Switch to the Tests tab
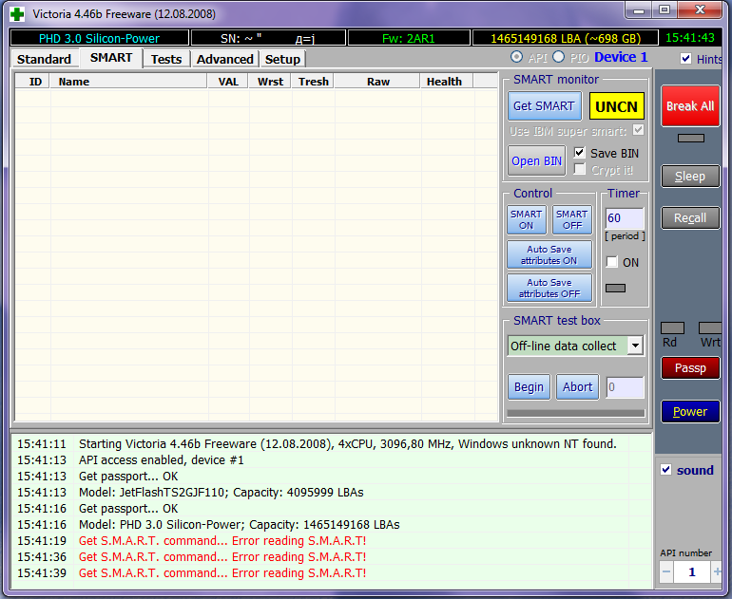The height and width of the screenshot is (599, 732). pyautogui.click(x=166, y=59)
